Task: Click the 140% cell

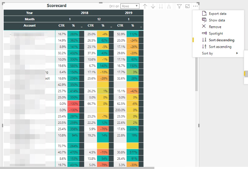Action: pyautogui.click(x=103, y=66)
